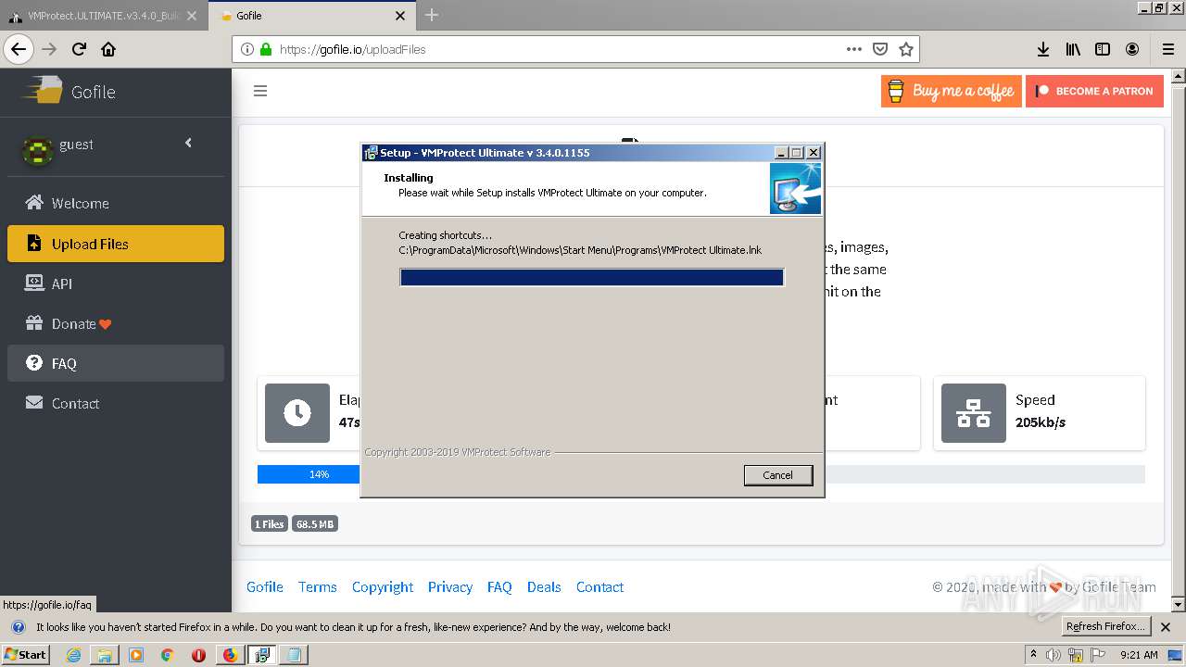Launch Internet Explorer from the taskbar
The width and height of the screenshot is (1186, 667).
[x=73, y=655]
